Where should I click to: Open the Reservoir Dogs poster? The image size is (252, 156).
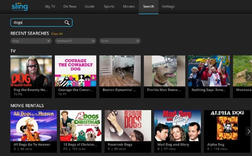pyautogui.click(x=128, y=126)
